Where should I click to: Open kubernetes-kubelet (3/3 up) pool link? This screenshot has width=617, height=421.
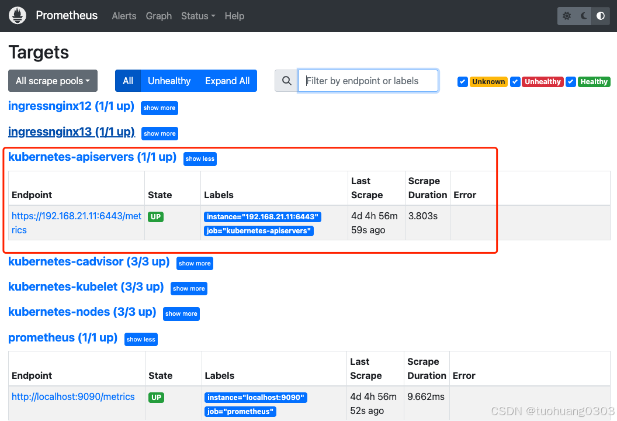coord(86,287)
